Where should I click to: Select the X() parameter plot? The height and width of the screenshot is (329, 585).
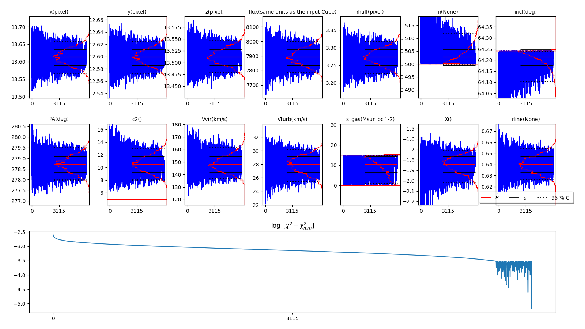coord(448,164)
